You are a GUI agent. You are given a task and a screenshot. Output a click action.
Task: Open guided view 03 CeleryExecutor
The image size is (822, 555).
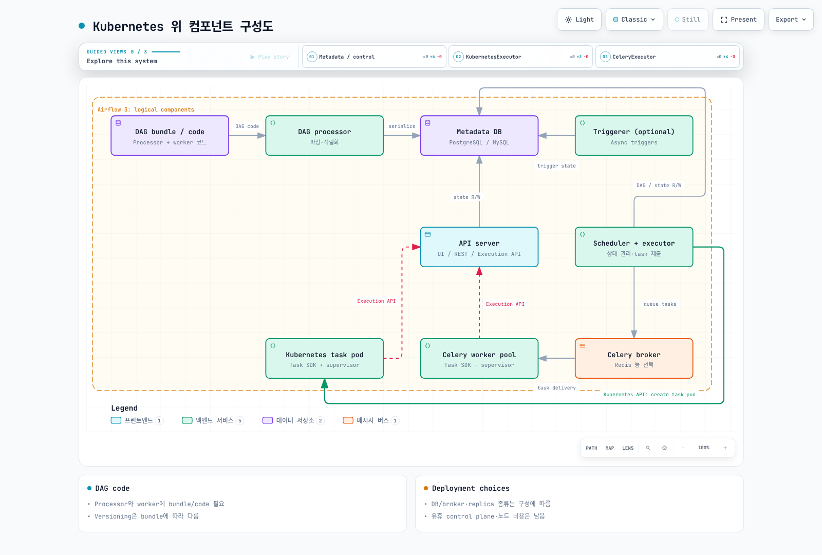667,57
